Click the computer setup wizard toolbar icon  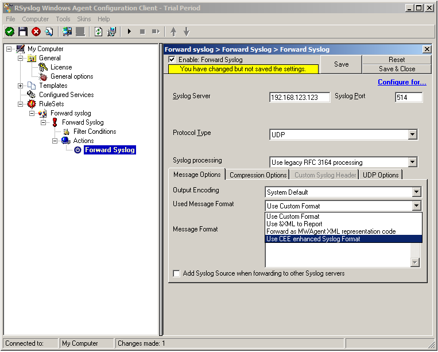pos(111,32)
